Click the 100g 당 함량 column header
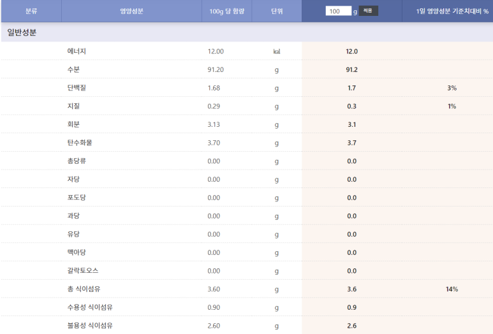Viewport: 493px width, 334px height. pos(226,11)
